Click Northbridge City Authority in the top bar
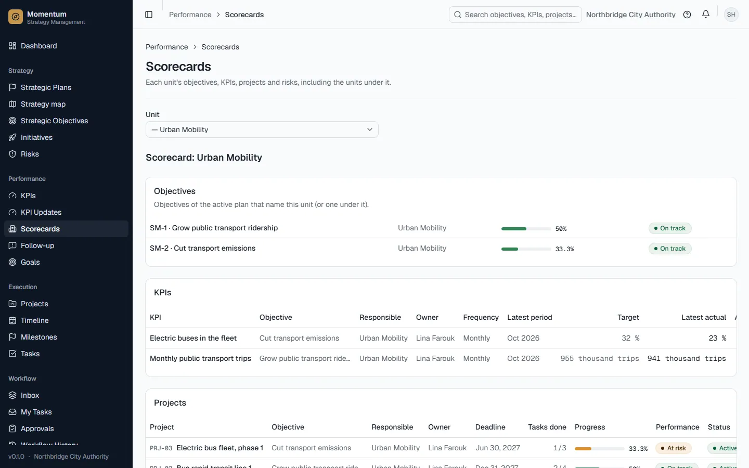This screenshot has width=749, height=468. pyautogui.click(x=631, y=15)
